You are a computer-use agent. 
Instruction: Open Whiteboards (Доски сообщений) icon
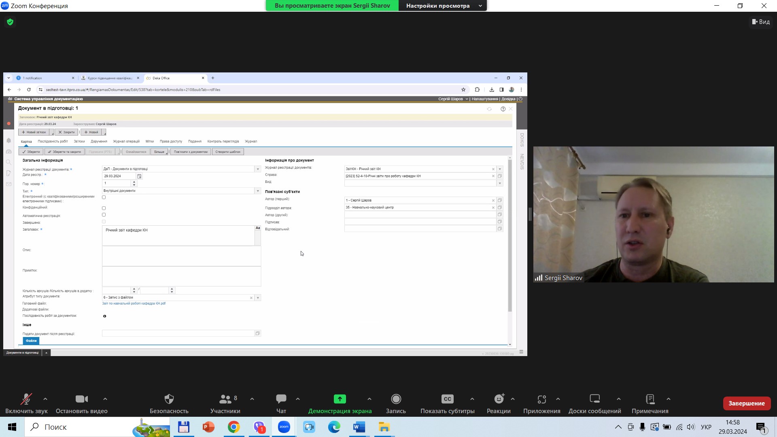tap(594, 399)
